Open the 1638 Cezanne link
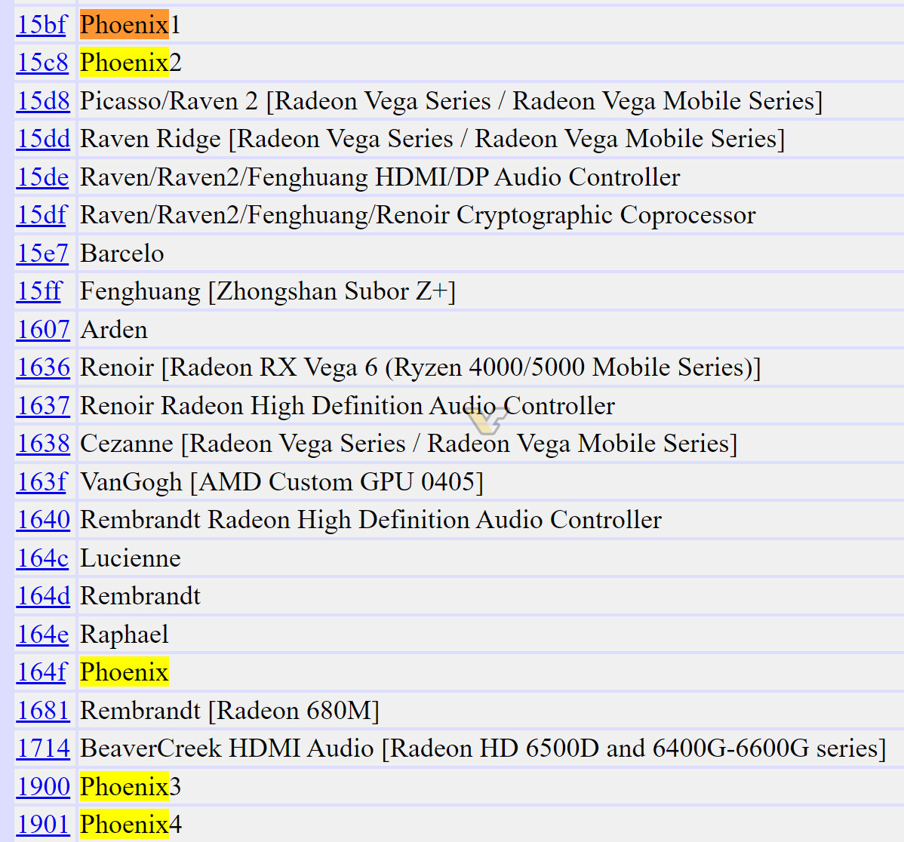 (43, 444)
